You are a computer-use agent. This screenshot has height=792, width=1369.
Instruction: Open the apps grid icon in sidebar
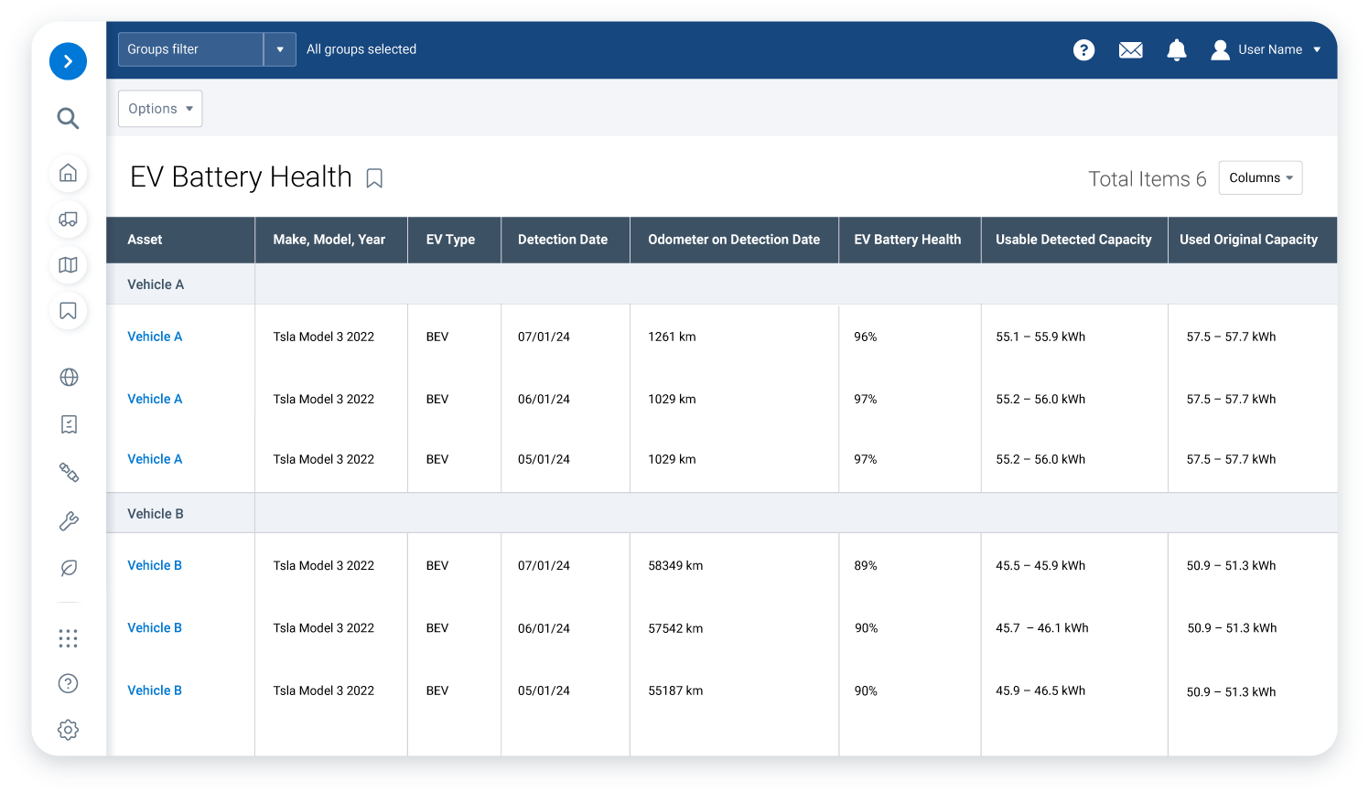pos(68,638)
